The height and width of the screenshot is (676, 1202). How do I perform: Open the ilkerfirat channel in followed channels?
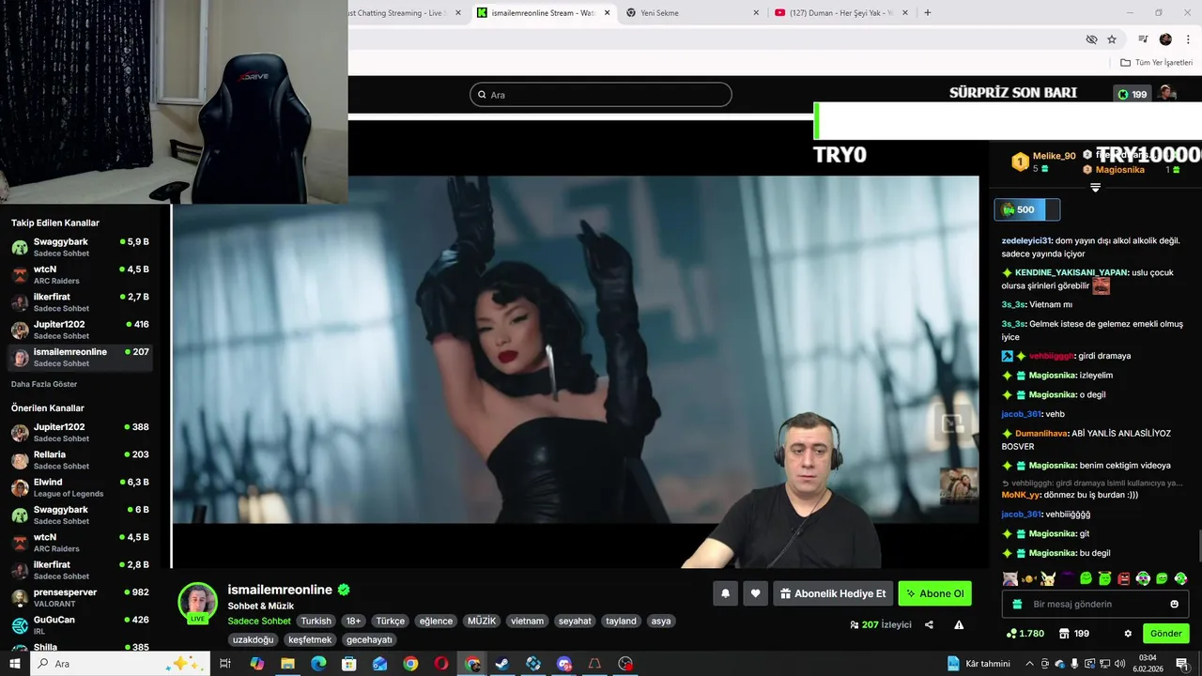click(80, 302)
